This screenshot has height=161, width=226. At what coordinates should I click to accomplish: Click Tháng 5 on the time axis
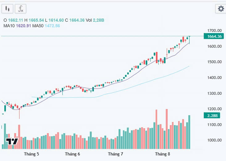point(31,154)
